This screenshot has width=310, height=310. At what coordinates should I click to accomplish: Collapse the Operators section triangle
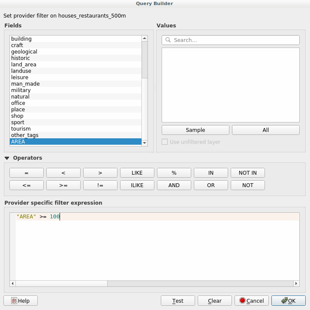pos(7,158)
